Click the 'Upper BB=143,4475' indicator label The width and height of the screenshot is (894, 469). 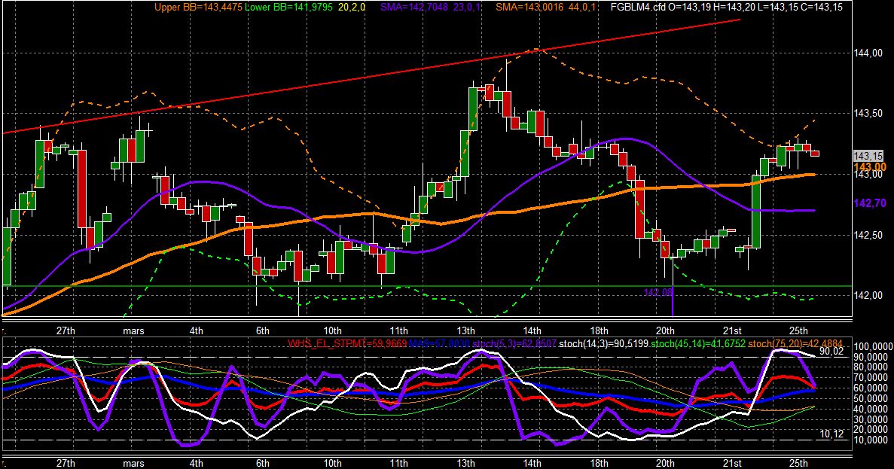coord(198,8)
